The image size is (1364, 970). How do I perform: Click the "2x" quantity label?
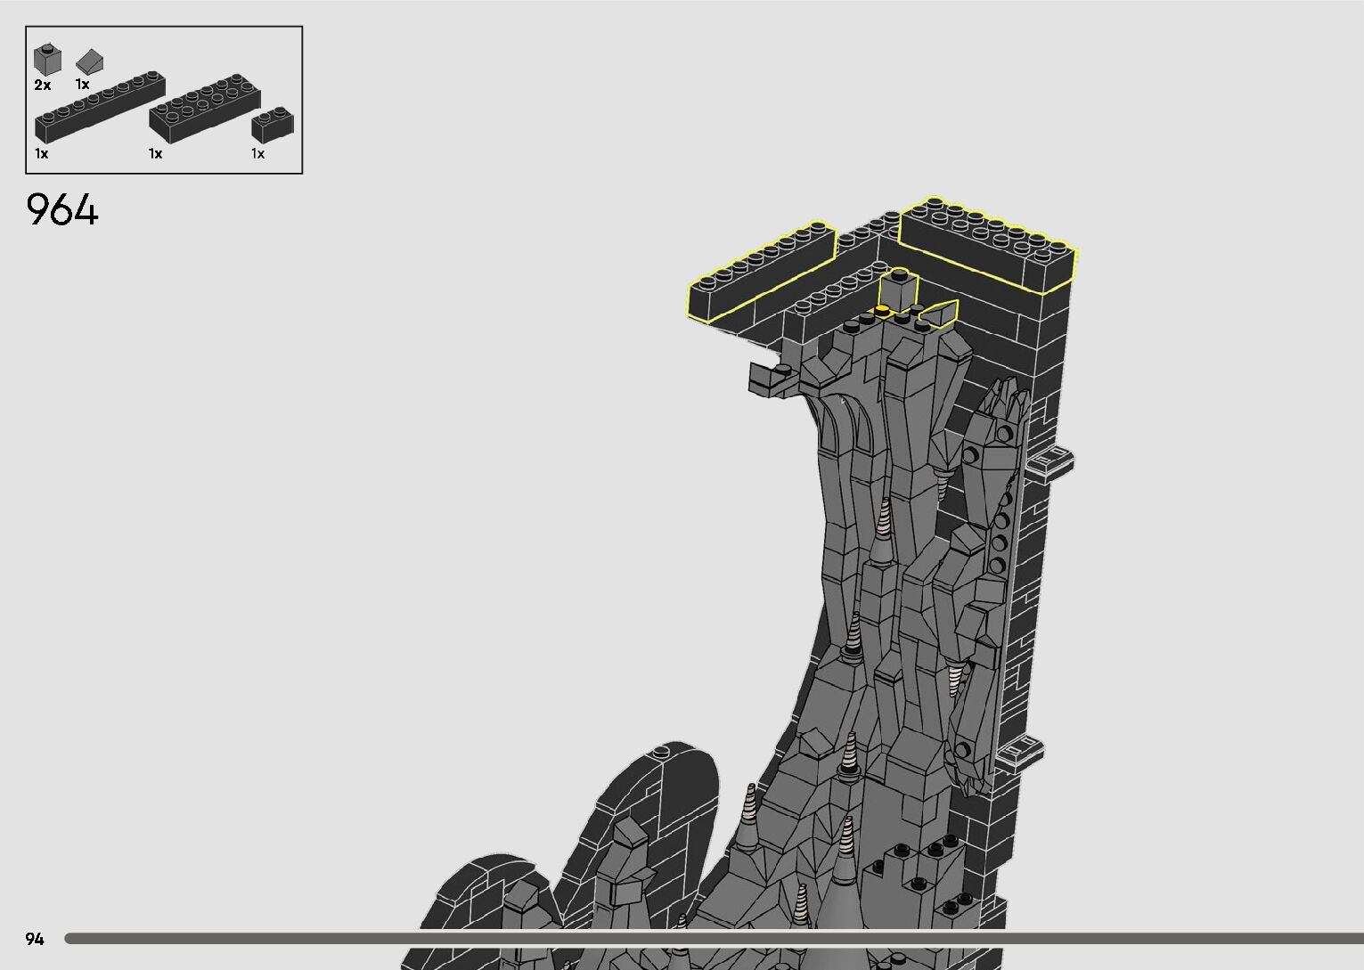[x=43, y=86]
